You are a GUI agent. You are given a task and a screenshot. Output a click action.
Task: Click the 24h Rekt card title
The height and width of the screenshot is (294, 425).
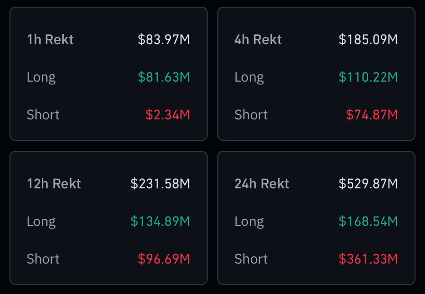point(262,183)
